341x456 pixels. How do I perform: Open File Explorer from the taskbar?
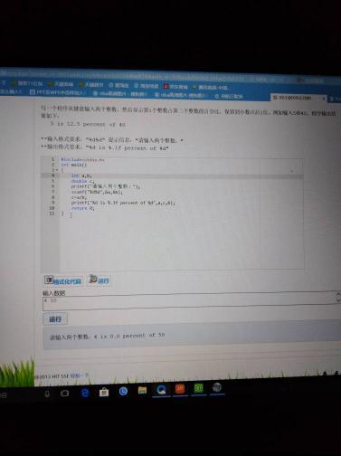[x=142, y=391]
